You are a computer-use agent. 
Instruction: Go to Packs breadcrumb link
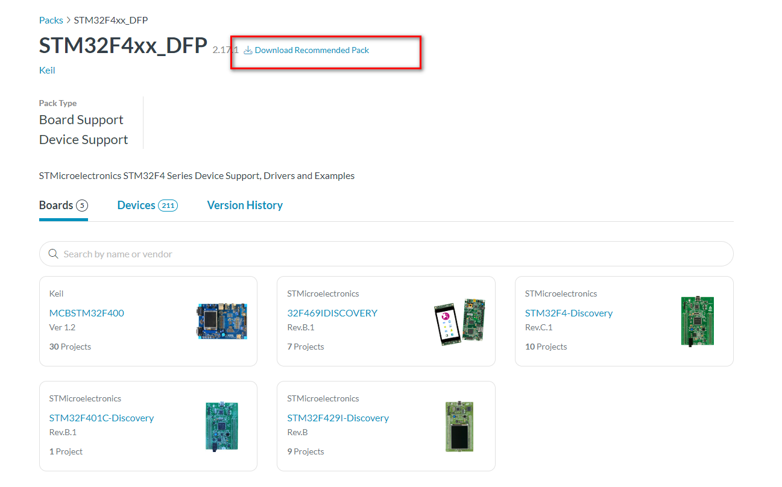tap(51, 20)
